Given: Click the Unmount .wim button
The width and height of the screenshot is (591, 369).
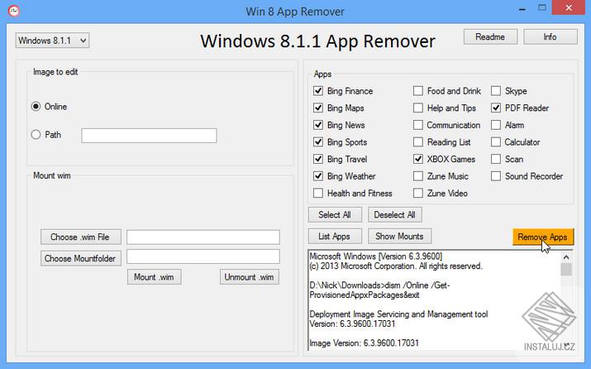Looking at the screenshot, I should tap(250, 277).
